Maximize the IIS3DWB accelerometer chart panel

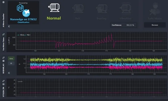pos(4,57)
